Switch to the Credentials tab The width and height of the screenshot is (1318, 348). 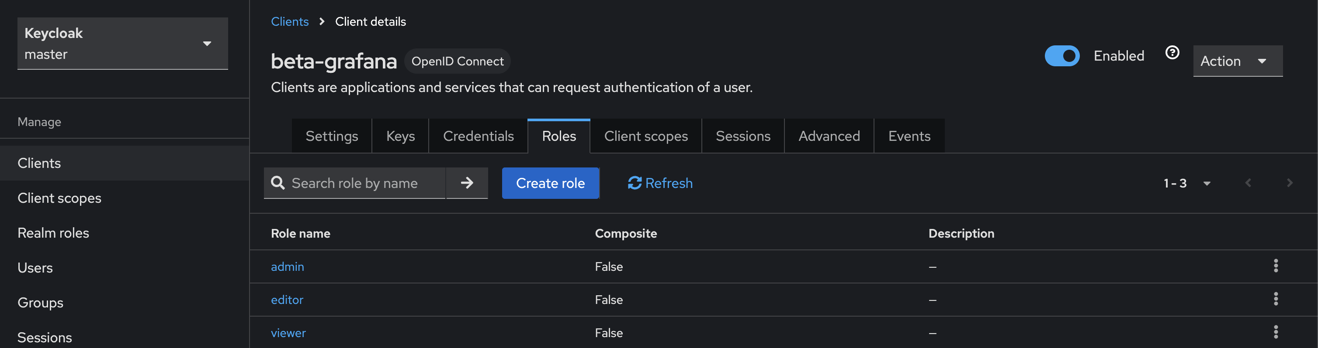[x=478, y=136]
